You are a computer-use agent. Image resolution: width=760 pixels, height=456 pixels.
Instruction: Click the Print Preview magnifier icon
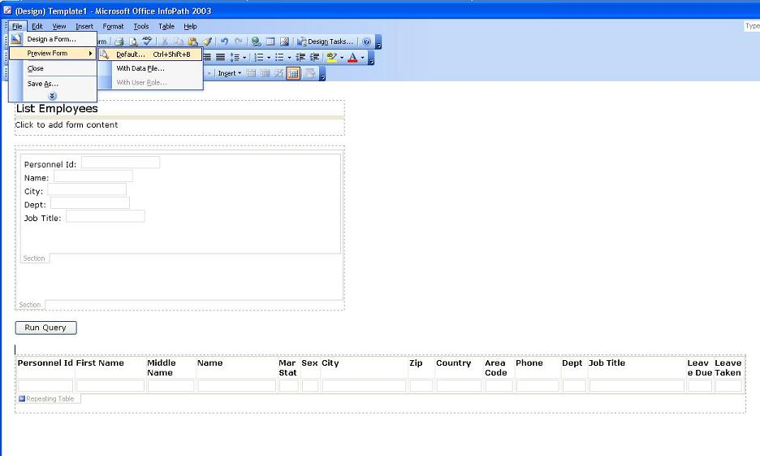133,41
